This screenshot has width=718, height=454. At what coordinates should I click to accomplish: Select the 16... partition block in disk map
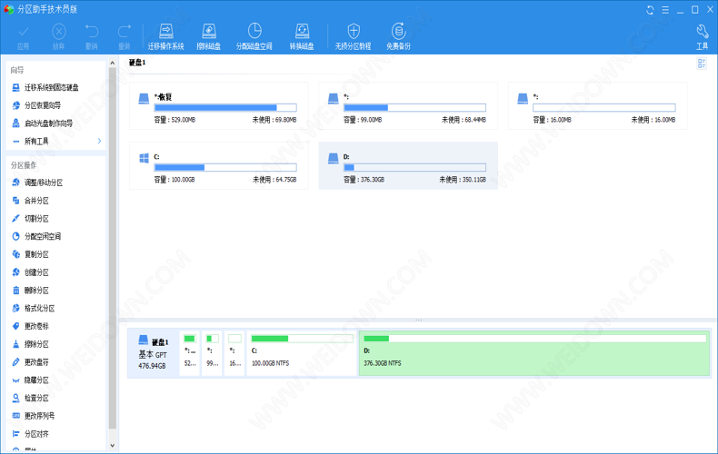pyautogui.click(x=234, y=353)
